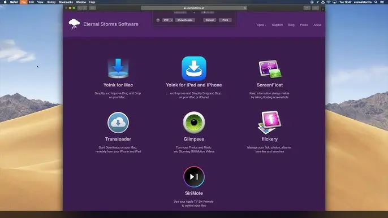Click the help question mark in print dialog
The height and width of the screenshot is (218, 388).
point(158,20)
